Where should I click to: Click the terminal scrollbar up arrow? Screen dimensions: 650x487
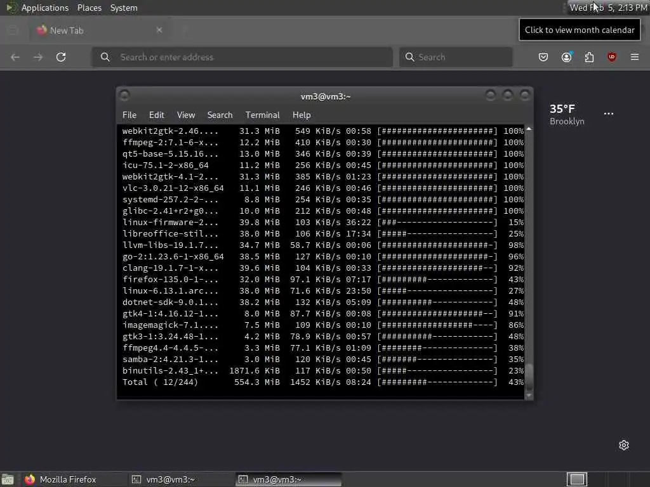pyautogui.click(x=529, y=129)
